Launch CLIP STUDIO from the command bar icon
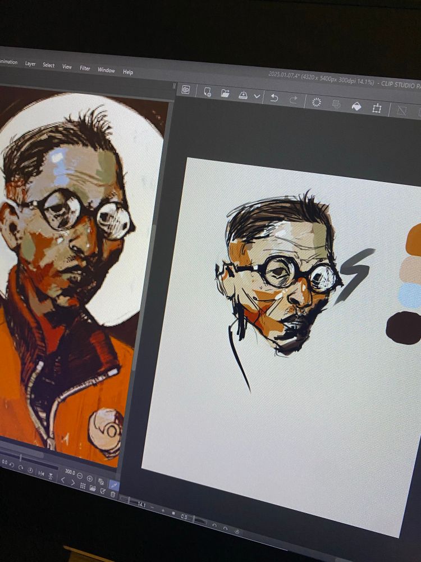This screenshot has height=562, width=421. click(x=185, y=89)
